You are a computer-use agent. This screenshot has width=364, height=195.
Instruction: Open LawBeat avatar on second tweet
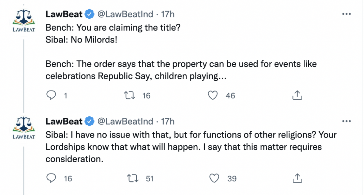click(24, 128)
